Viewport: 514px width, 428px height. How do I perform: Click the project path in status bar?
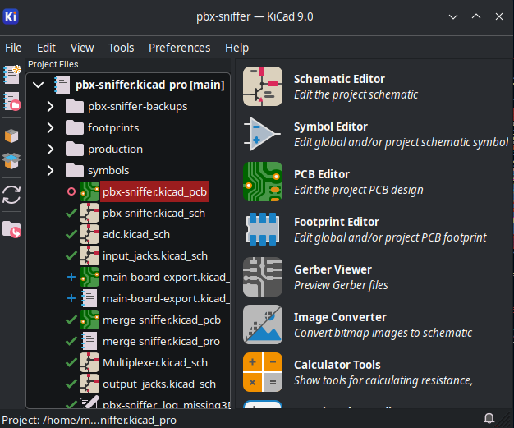(89, 420)
